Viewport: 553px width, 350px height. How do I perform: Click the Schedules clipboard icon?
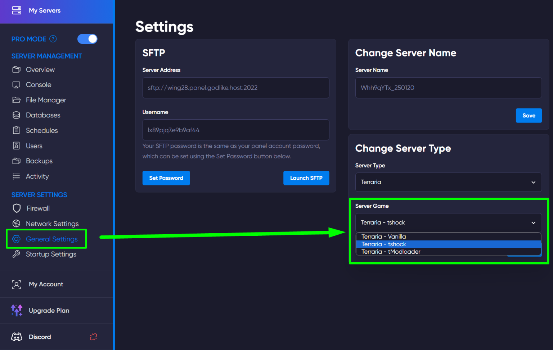pyautogui.click(x=17, y=130)
